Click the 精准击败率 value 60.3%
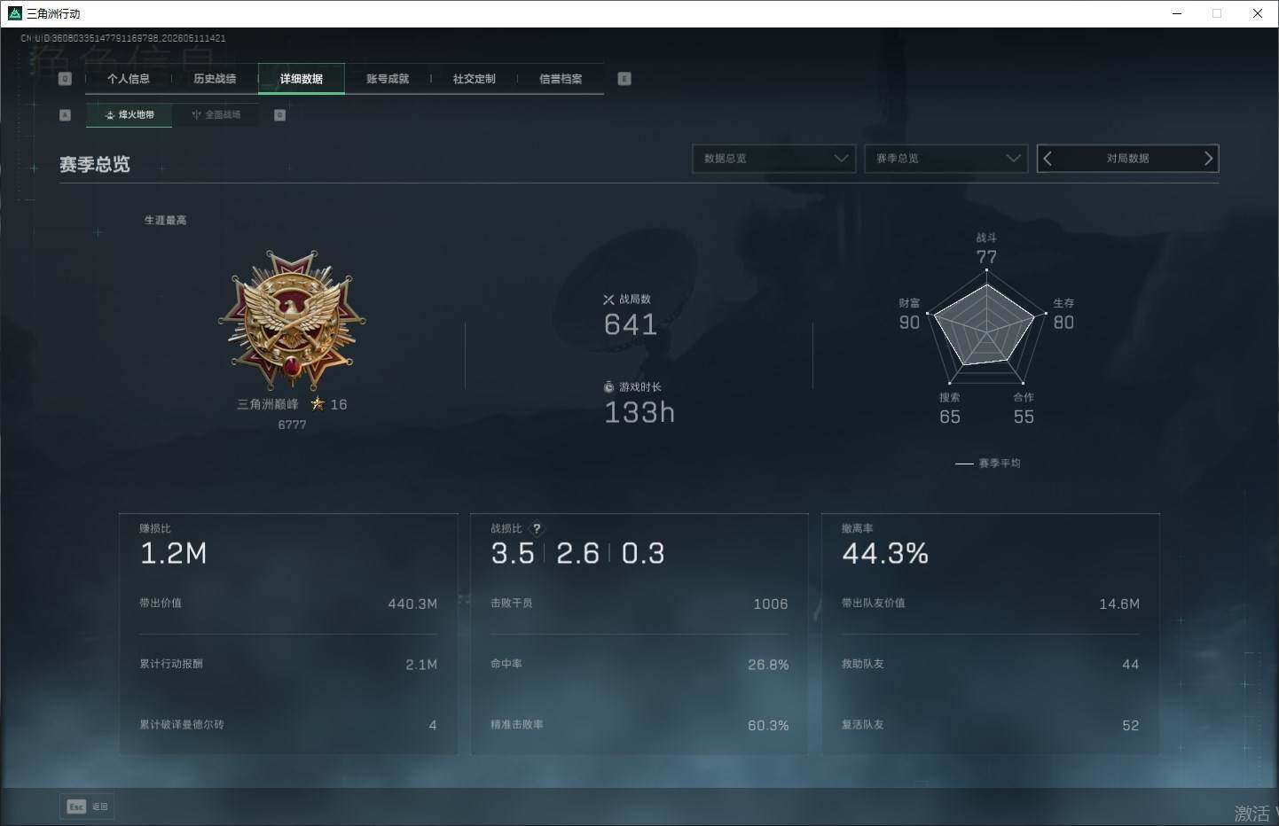Image resolution: width=1279 pixels, height=826 pixels. pyautogui.click(x=768, y=725)
